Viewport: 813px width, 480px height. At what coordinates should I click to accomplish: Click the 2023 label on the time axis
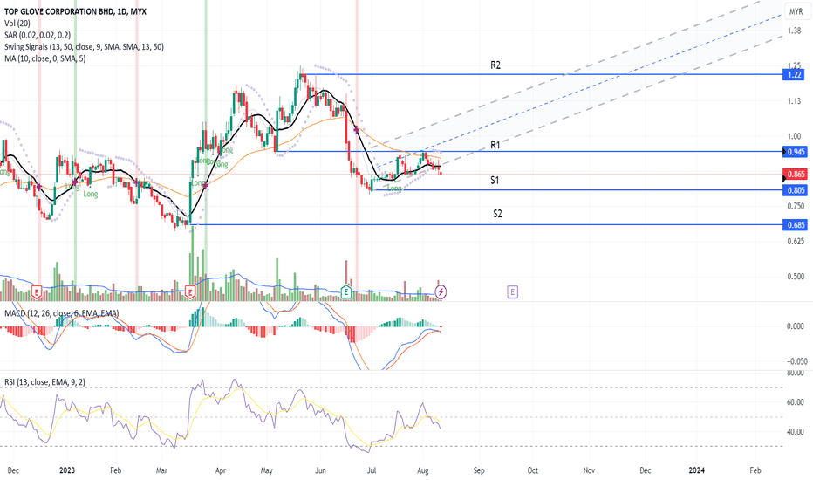(x=67, y=470)
